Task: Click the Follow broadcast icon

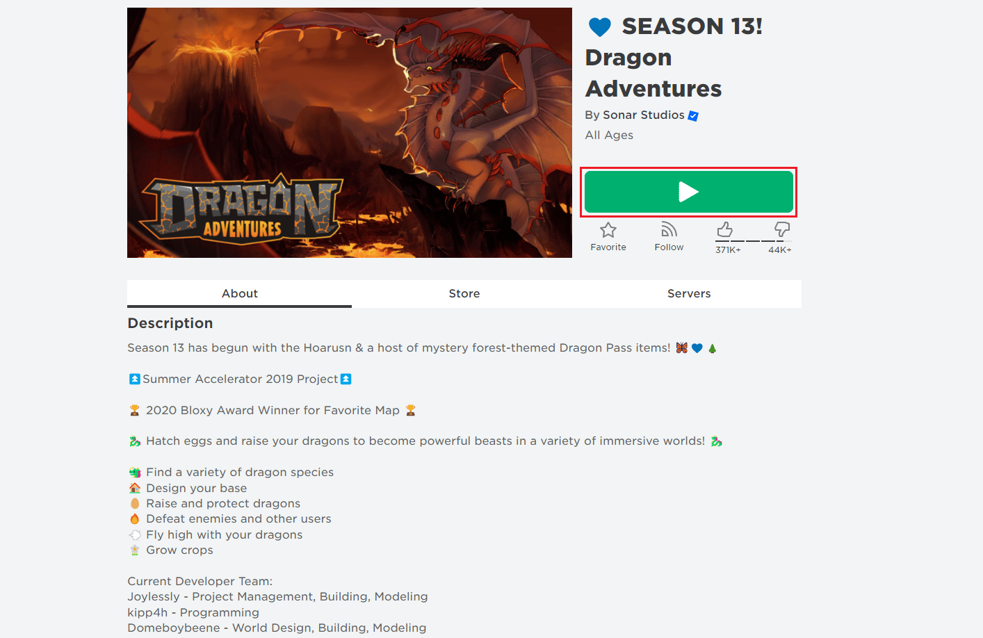Action: point(668,230)
